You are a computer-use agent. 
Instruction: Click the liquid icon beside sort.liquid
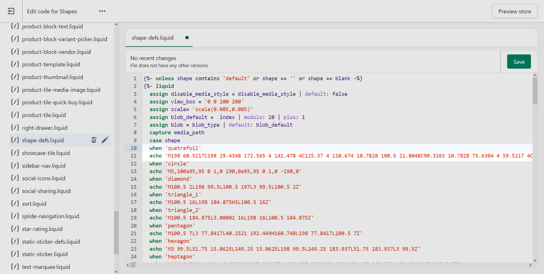tap(15, 204)
